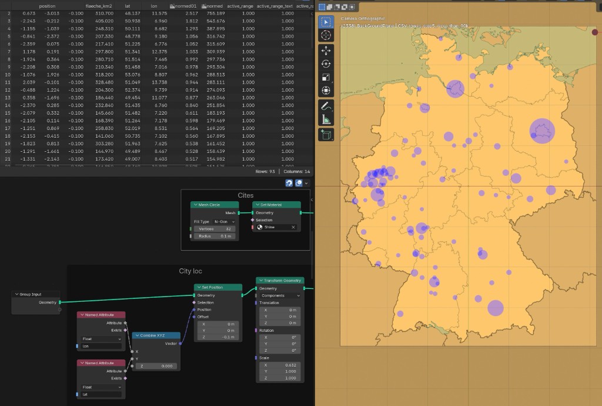Set viewport selection mode to new selection
The image size is (602, 406).
click(x=322, y=7)
